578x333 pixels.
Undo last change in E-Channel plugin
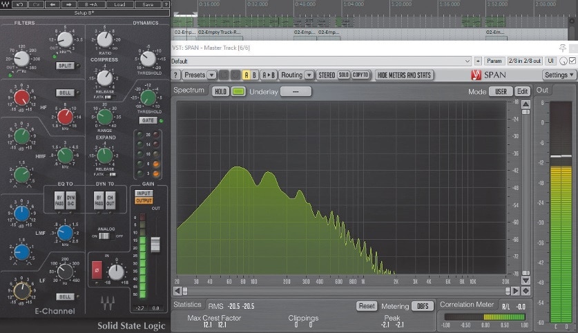(x=20, y=4)
